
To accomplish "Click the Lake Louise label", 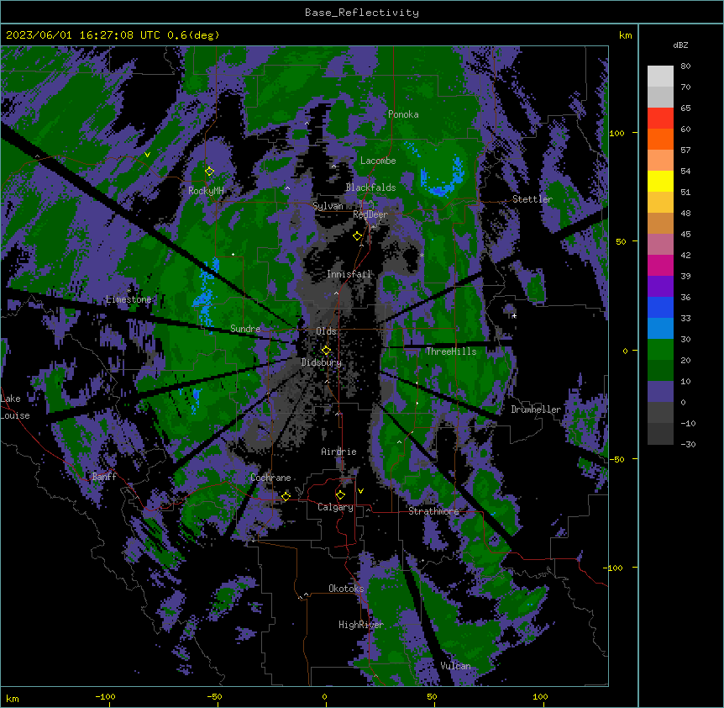I will [x=15, y=407].
